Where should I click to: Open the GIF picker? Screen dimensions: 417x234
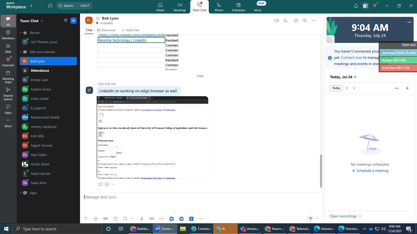[106, 219]
